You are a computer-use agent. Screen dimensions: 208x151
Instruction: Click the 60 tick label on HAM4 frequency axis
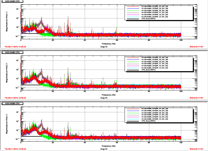[x=117, y=40]
